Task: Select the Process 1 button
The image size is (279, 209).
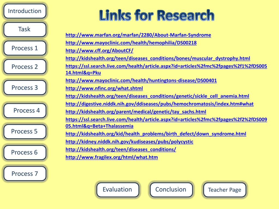Action: pos(25,48)
